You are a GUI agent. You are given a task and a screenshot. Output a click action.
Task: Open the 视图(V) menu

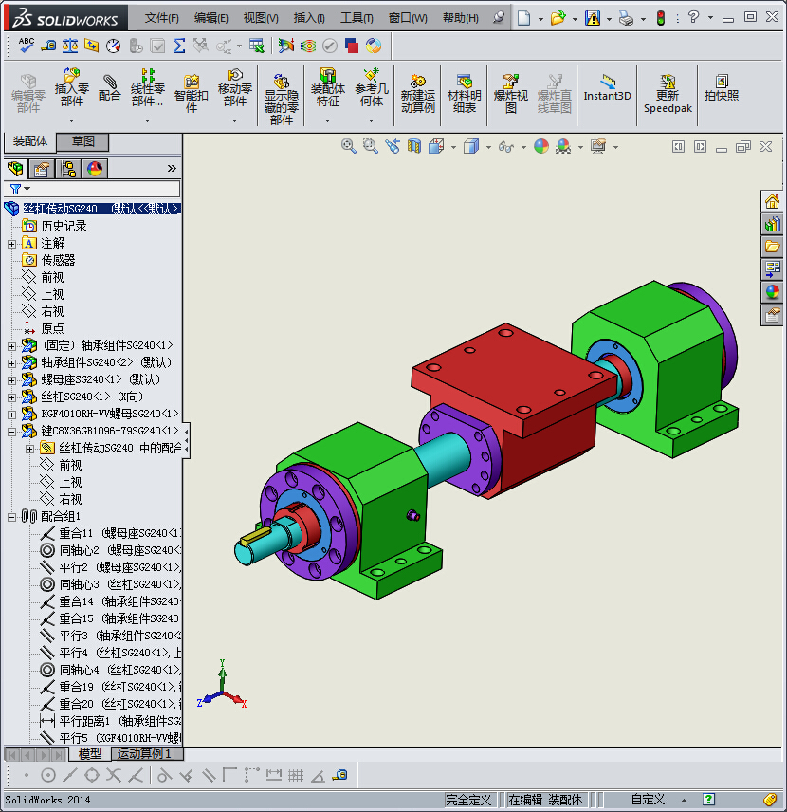pyautogui.click(x=261, y=18)
